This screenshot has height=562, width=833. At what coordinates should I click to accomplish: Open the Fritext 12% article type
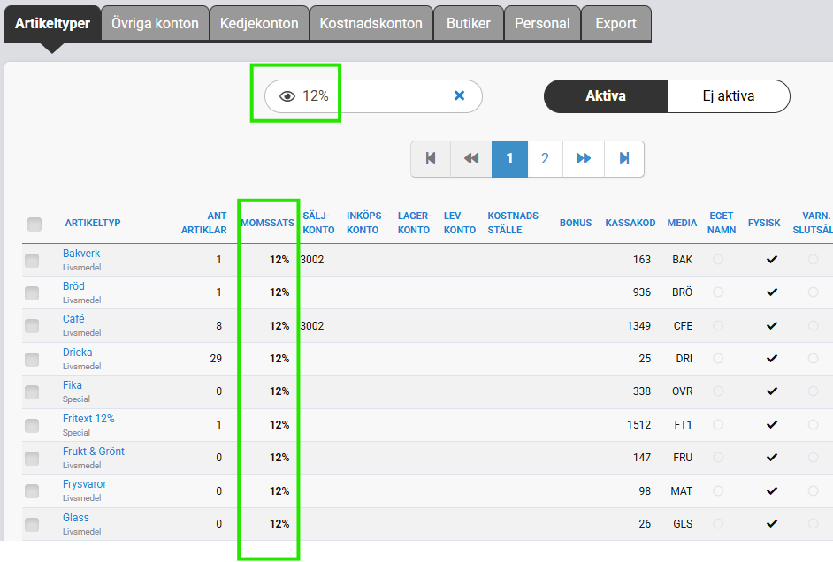pos(88,418)
